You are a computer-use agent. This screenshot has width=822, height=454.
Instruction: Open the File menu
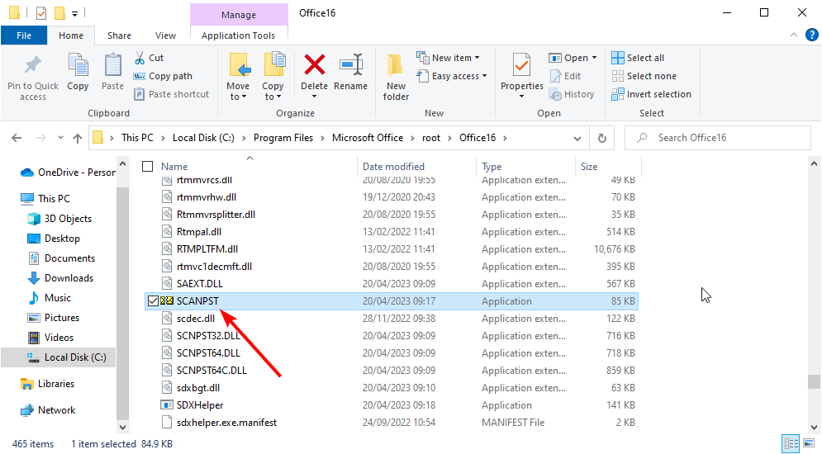pos(24,35)
